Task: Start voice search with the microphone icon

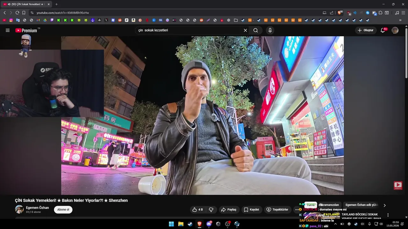Action: 270,30
